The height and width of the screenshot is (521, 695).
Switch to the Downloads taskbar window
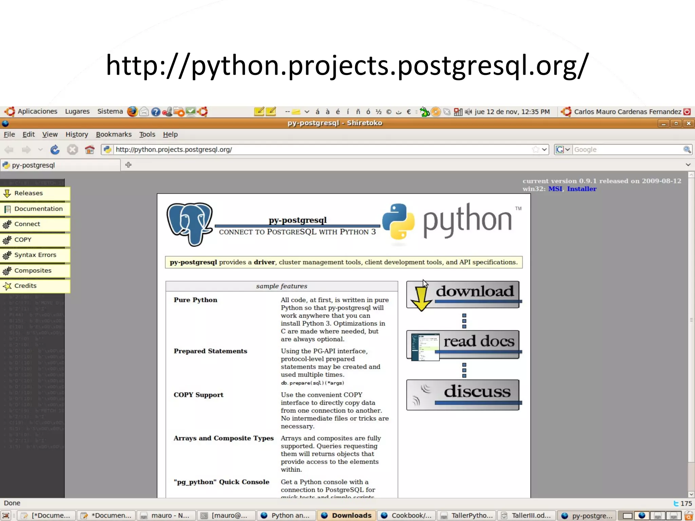[x=346, y=516]
